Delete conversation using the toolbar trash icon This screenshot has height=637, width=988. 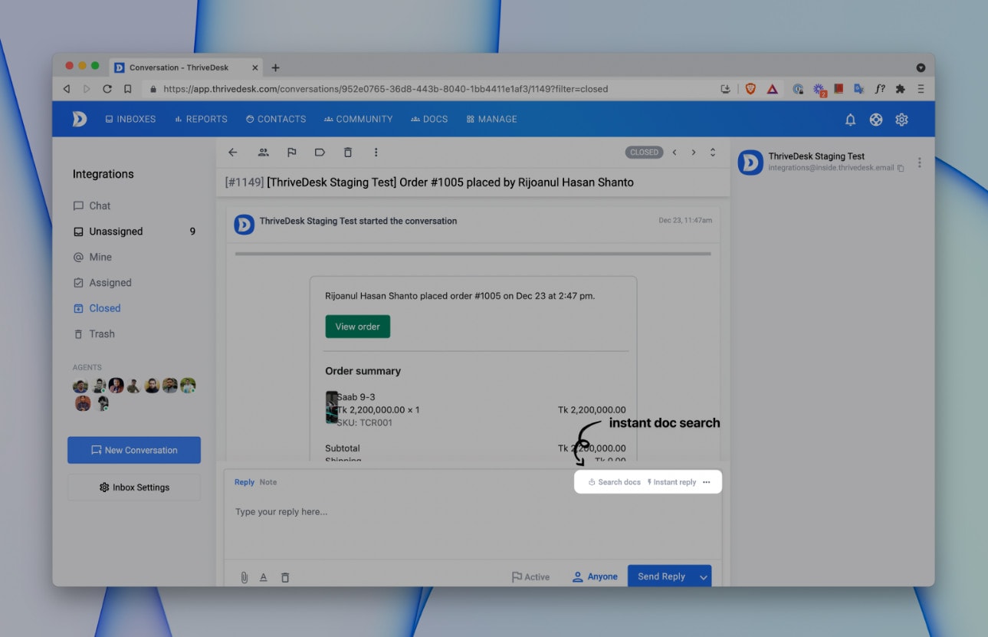348,153
